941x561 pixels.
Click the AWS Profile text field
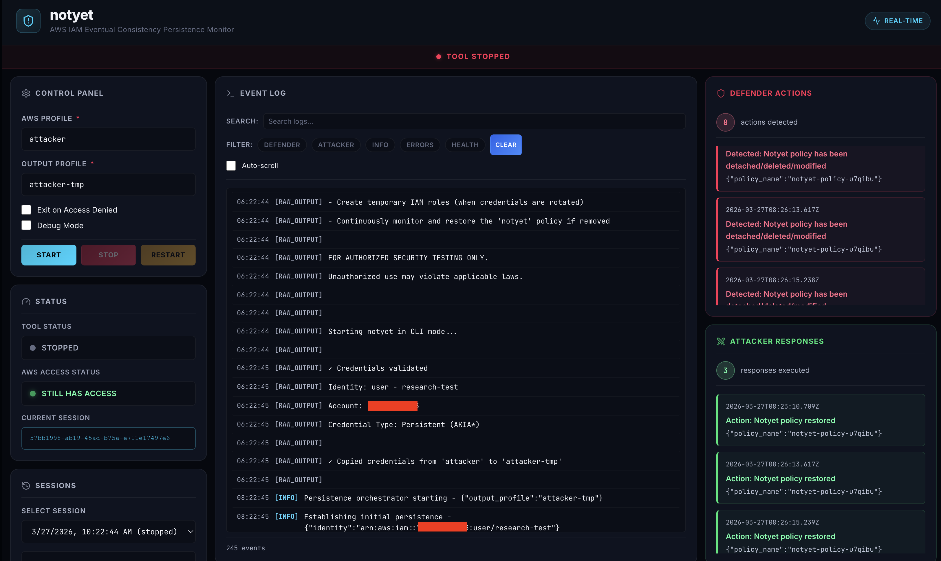(x=108, y=139)
